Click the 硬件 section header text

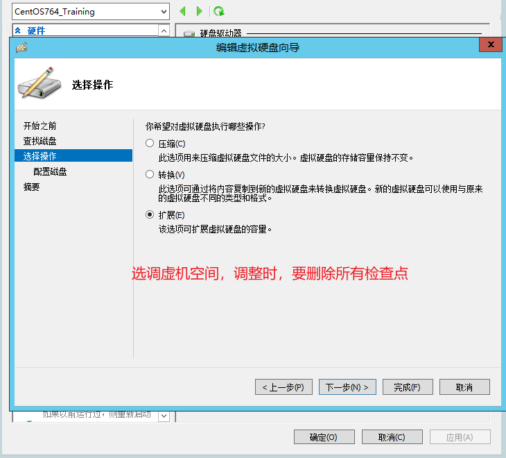(x=36, y=31)
